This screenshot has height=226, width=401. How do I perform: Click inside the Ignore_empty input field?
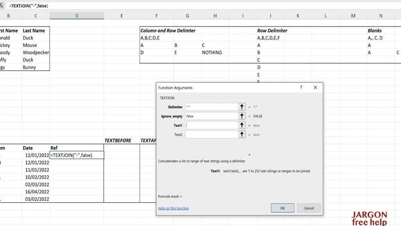(212, 116)
